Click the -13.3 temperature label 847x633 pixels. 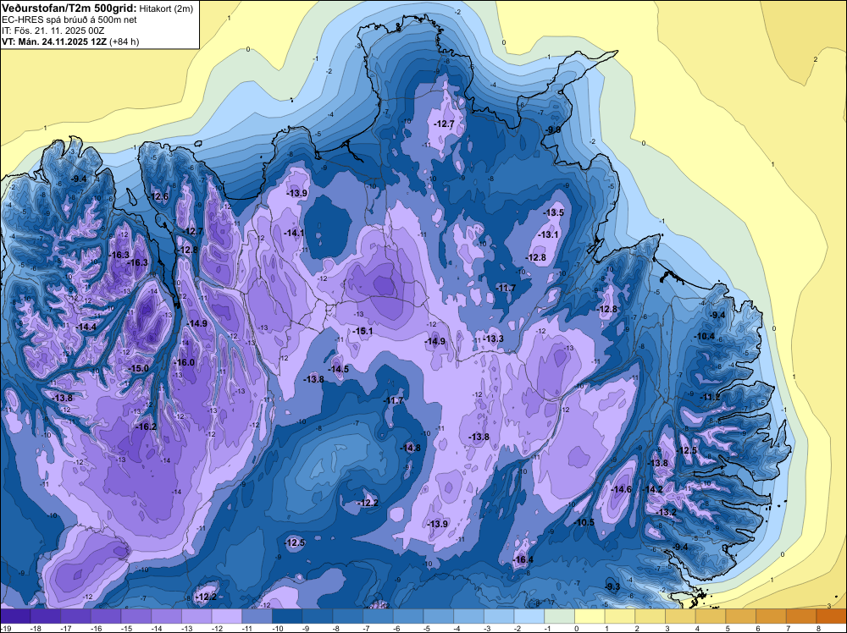coord(493,339)
